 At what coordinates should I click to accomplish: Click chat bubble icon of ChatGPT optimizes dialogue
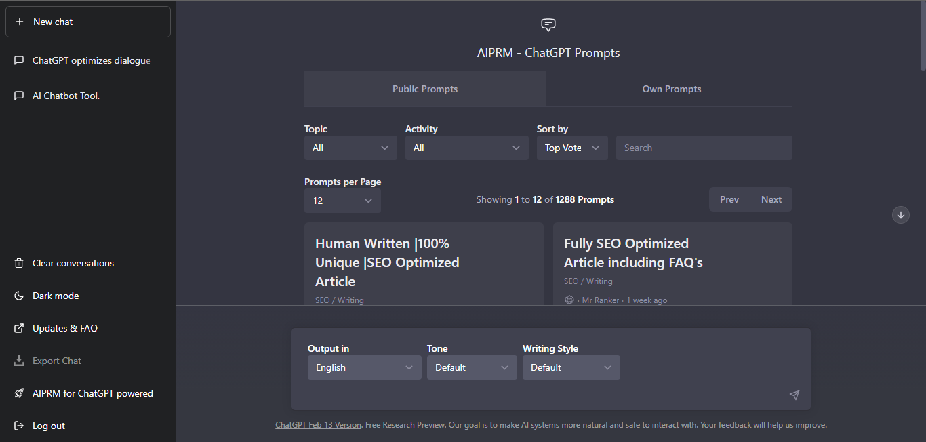(x=19, y=60)
